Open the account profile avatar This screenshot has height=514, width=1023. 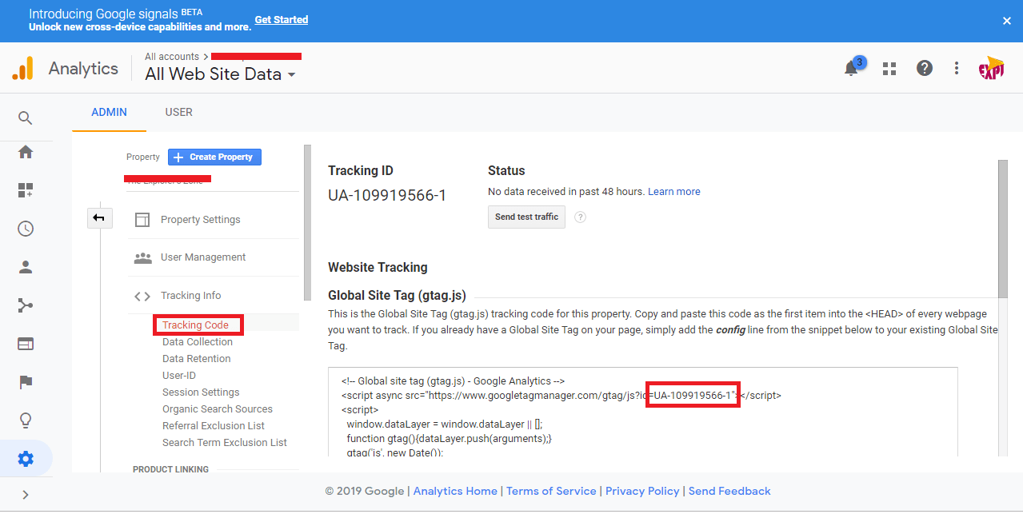pyautogui.click(x=992, y=68)
